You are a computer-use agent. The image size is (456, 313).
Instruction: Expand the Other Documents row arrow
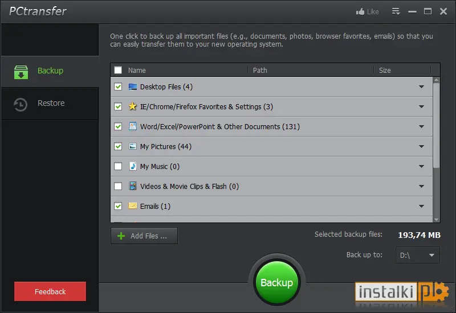coord(421,126)
